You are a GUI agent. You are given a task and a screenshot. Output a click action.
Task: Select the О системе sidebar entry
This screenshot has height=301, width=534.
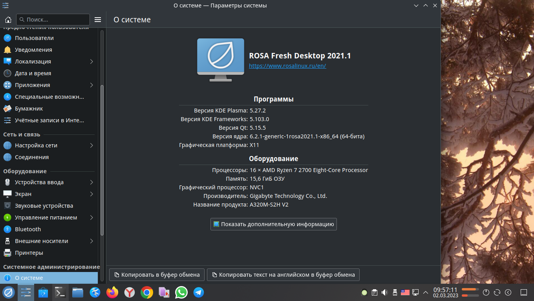tap(49, 278)
